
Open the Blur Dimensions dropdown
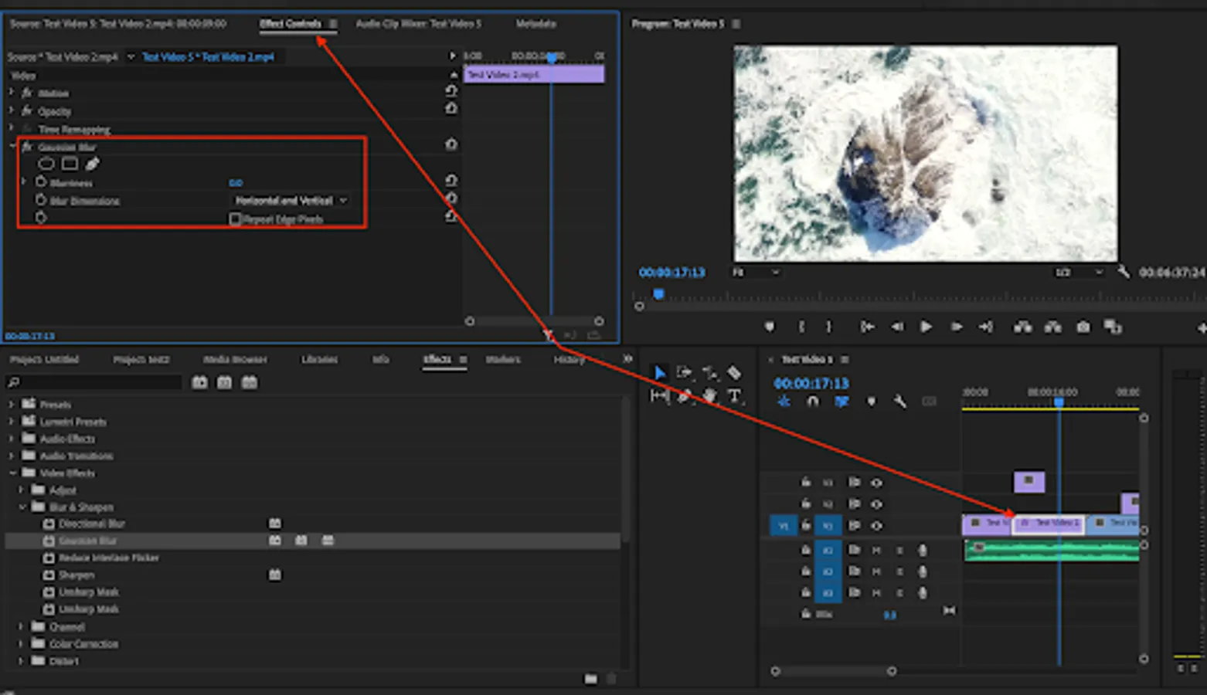(x=291, y=201)
